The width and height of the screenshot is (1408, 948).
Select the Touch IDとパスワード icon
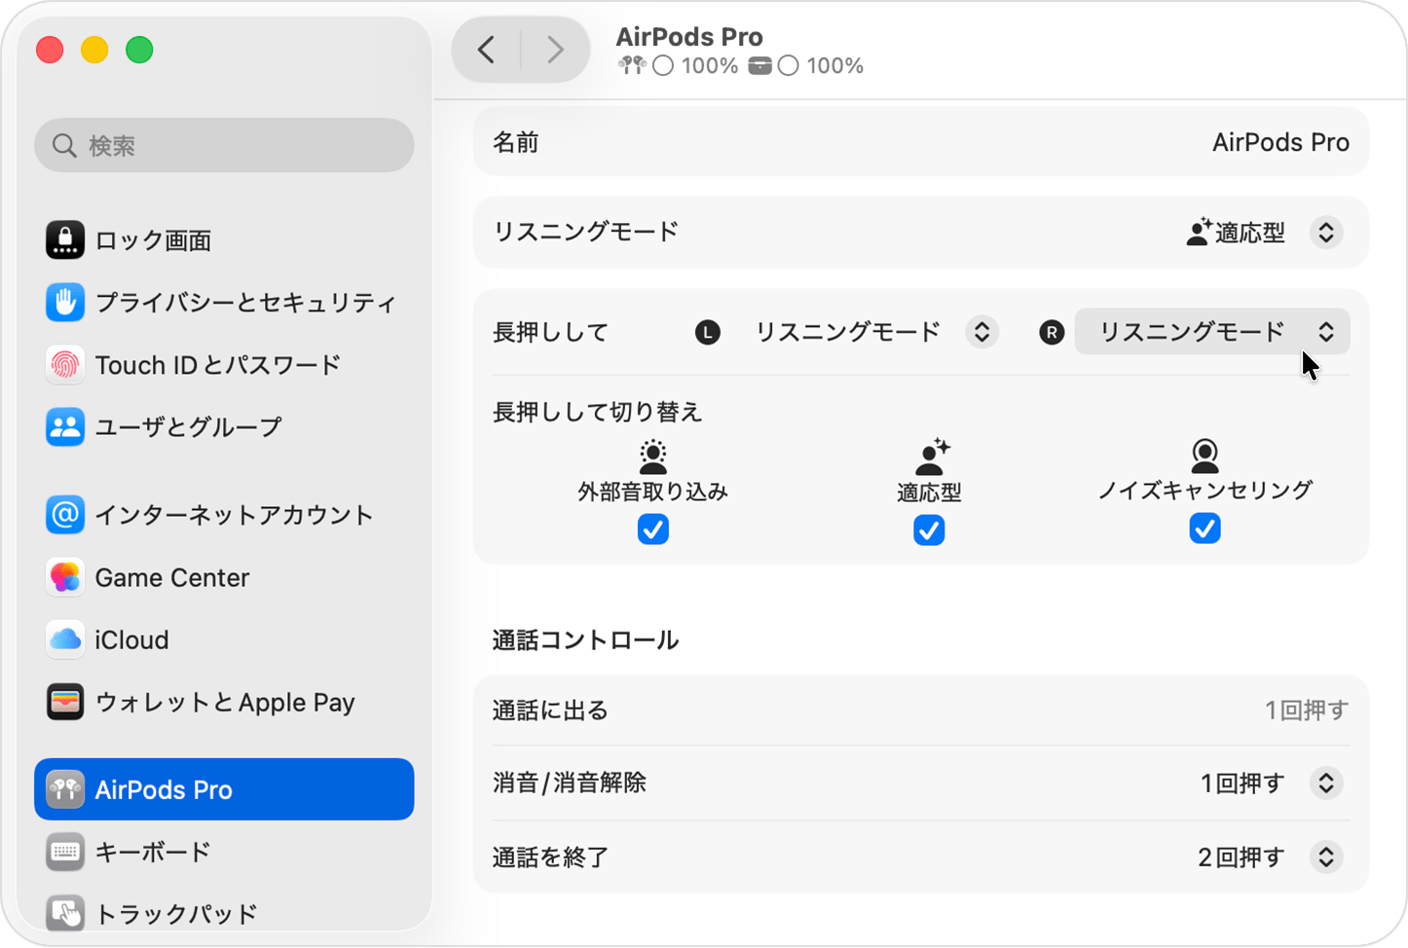click(x=63, y=365)
